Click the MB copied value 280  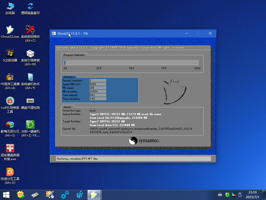click(x=98, y=88)
